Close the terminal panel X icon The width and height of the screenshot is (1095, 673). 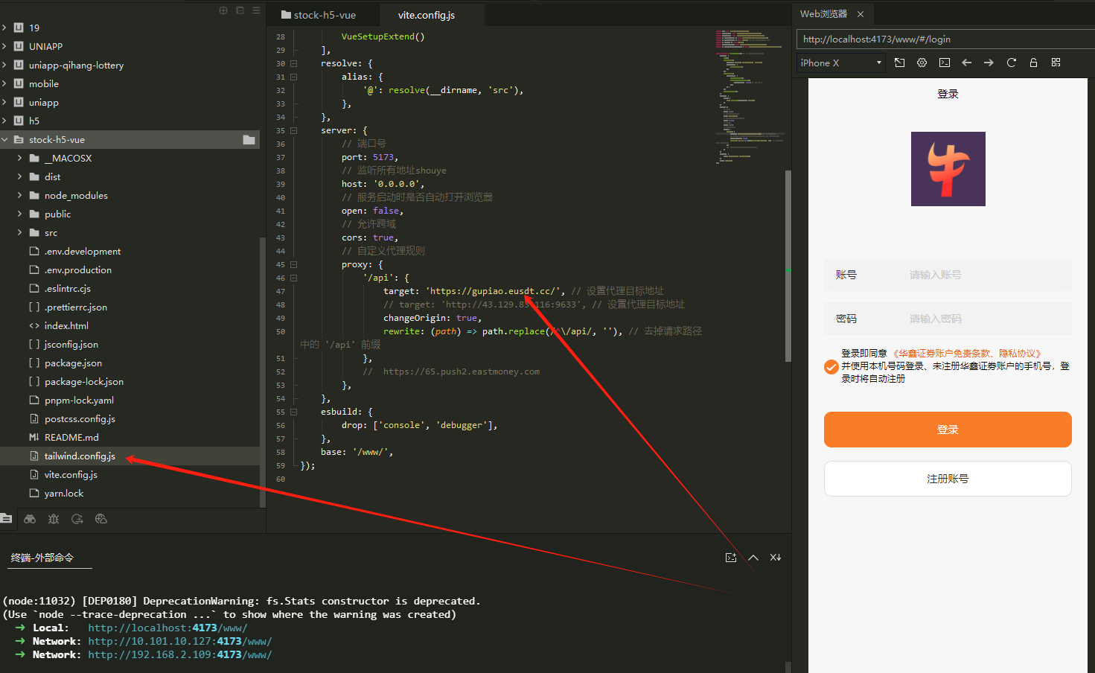pos(776,558)
